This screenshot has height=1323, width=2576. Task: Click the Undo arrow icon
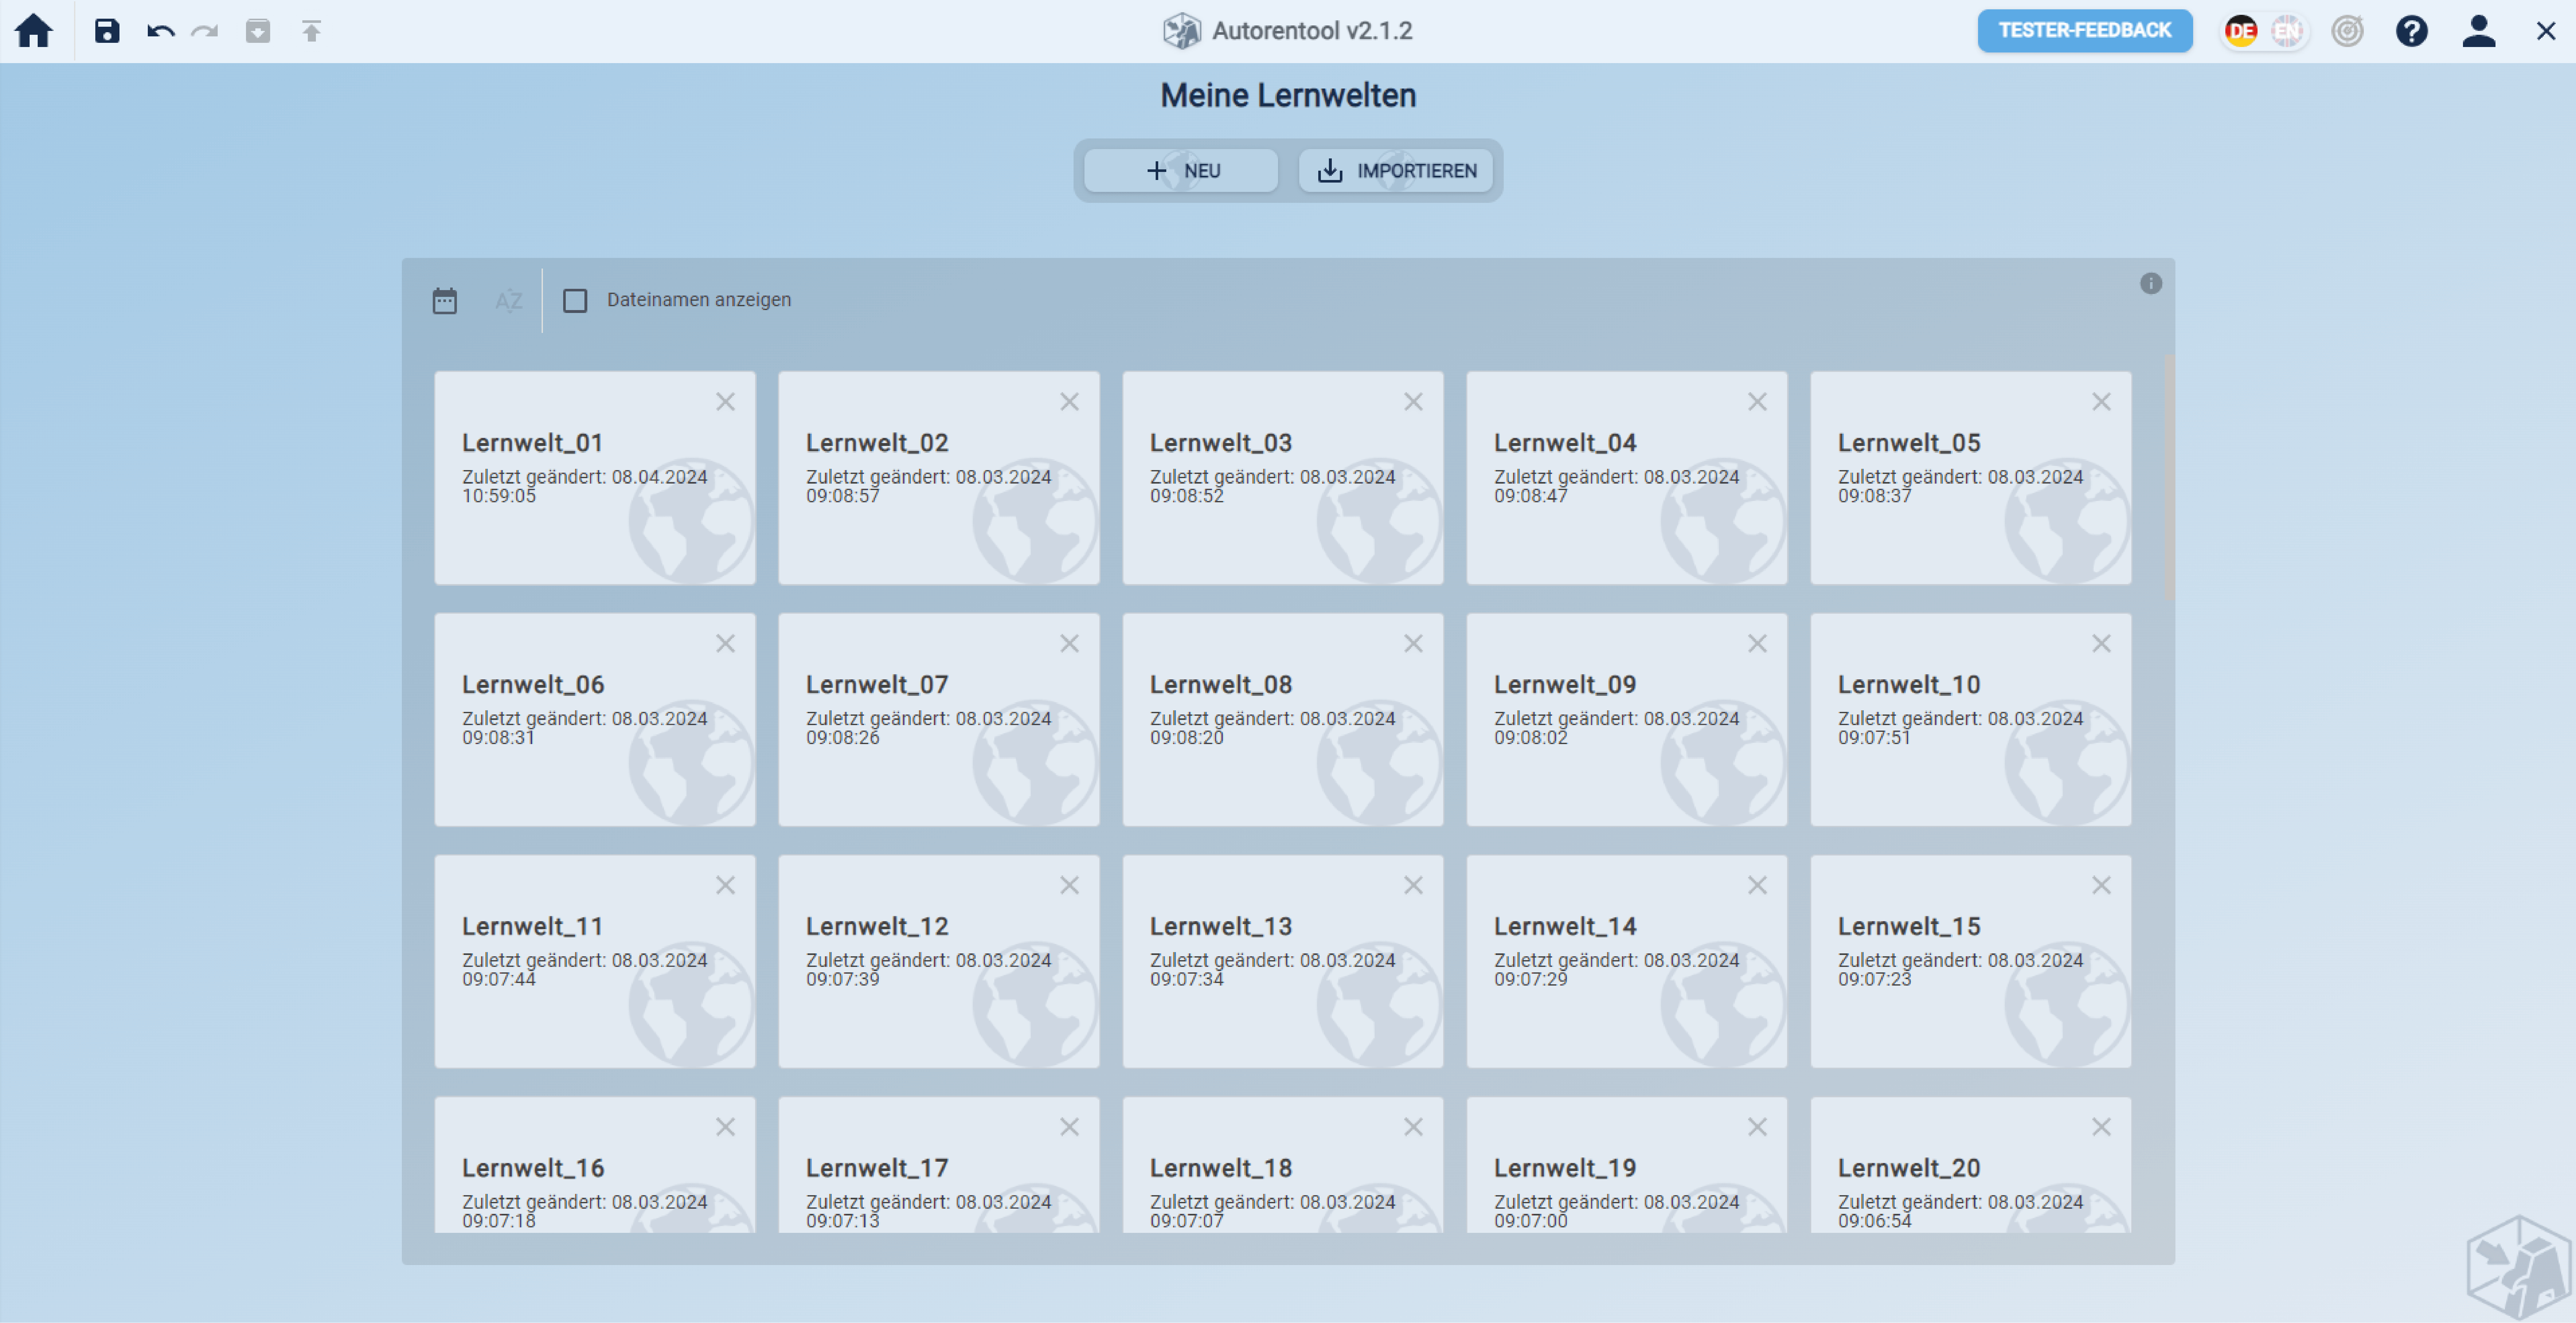[160, 31]
